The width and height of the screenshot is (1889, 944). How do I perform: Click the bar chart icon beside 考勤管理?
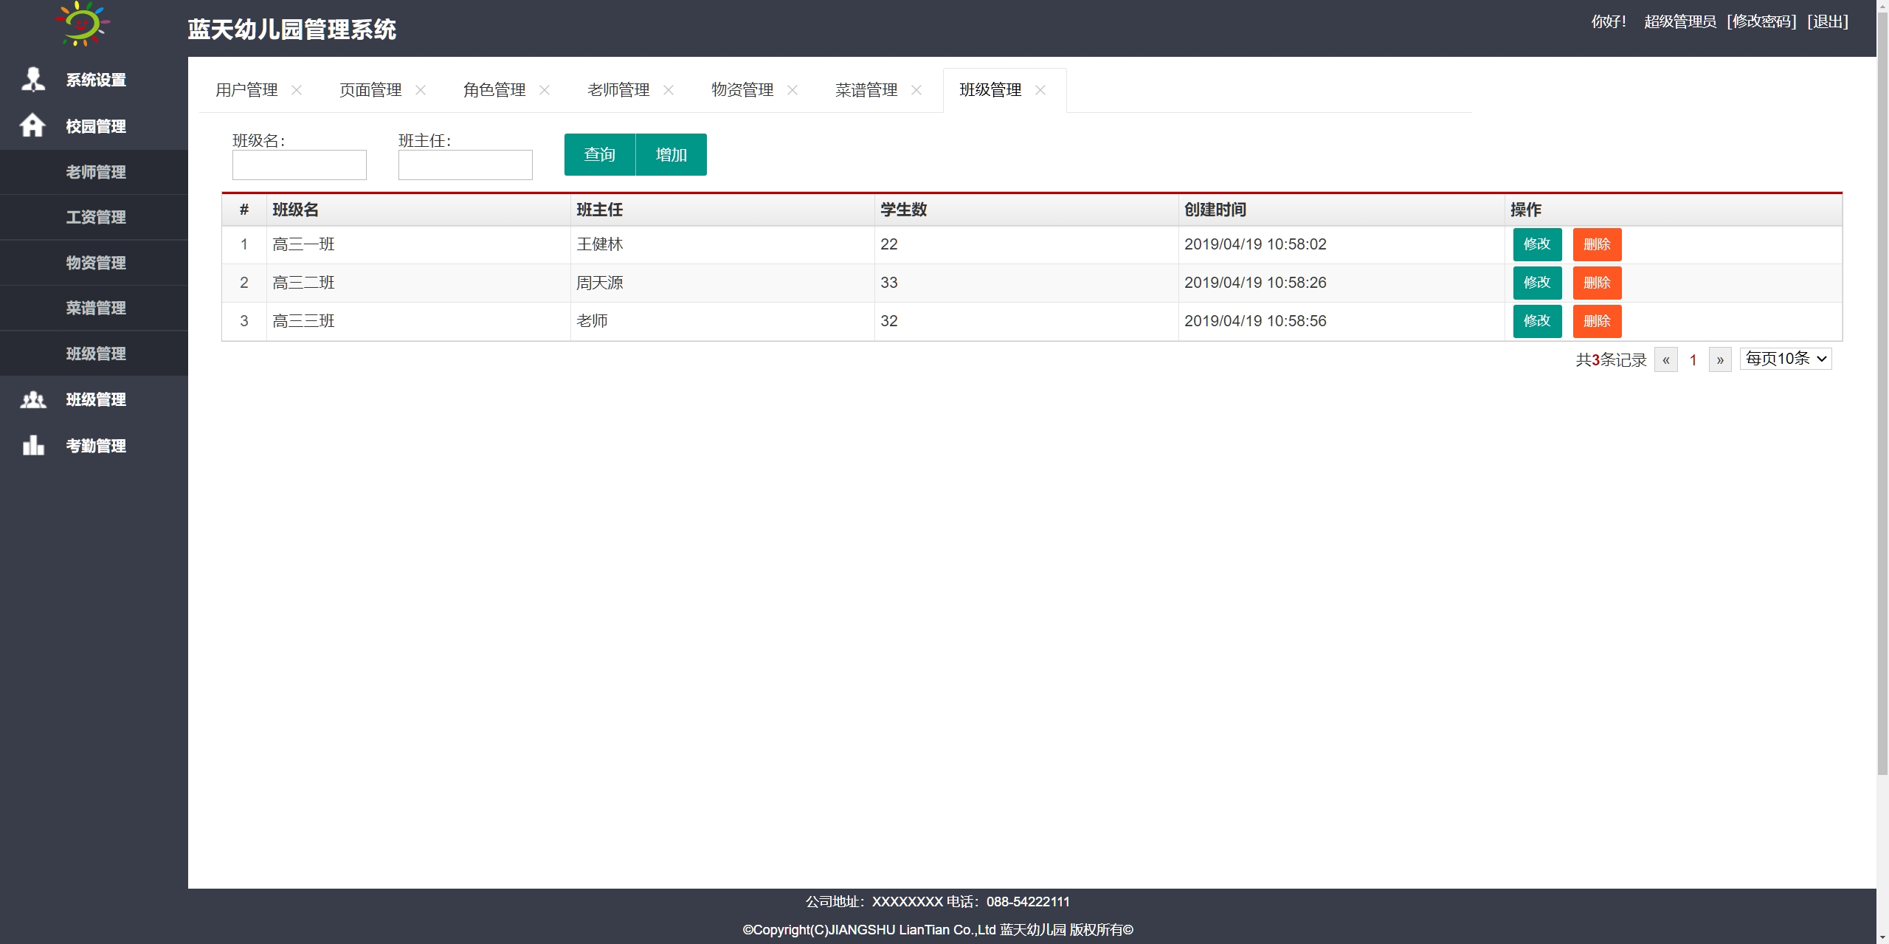tap(33, 445)
